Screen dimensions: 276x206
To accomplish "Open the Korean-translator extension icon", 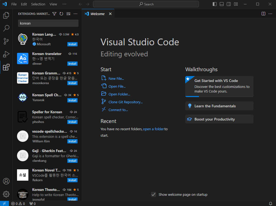I will tap(23, 59).
